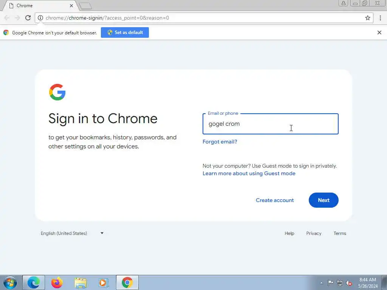Show hidden system tray icons arrow
The height and width of the screenshot is (290, 387).
pos(321,283)
